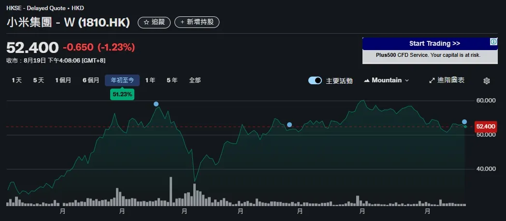Select the 全部 all-time range
The image size is (506, 221).
pos(195,80)
